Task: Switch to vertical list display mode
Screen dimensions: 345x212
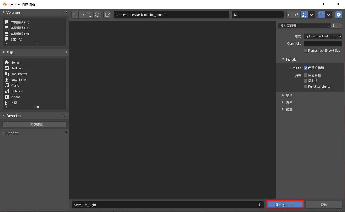Action: (290, 15)
